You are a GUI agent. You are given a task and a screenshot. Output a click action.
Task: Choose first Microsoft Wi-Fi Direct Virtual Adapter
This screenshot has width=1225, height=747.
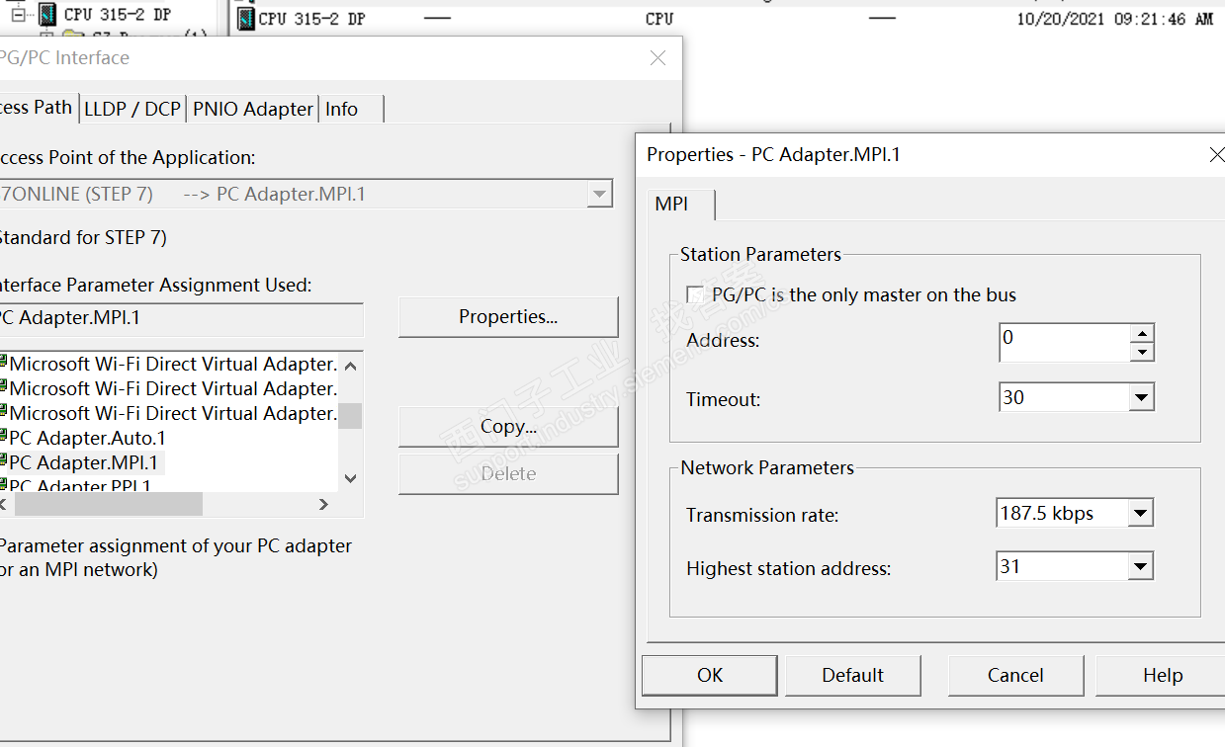[173, 365]
